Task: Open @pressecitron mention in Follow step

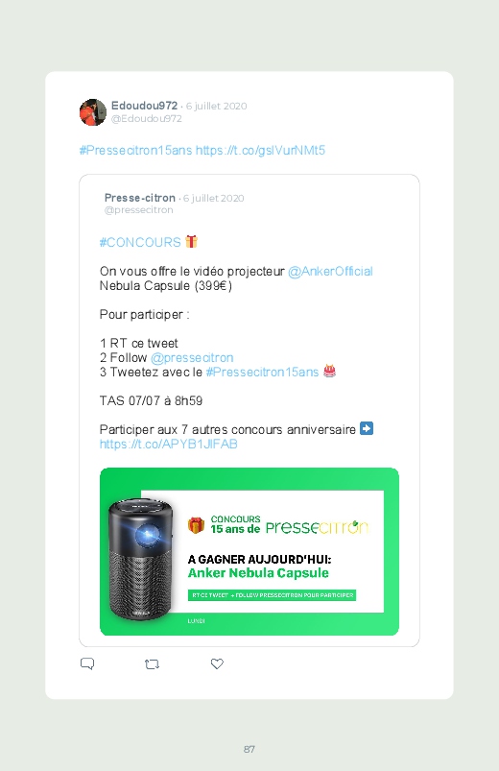Action: (x=192, y=357)
